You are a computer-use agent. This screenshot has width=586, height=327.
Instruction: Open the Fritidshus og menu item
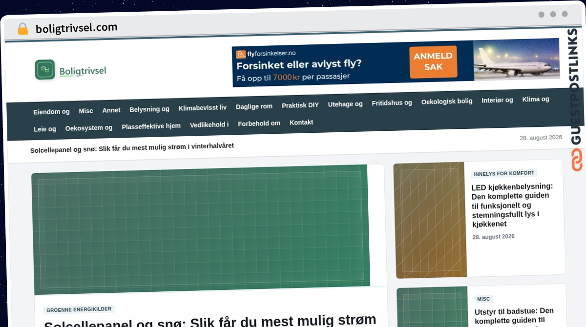point(392,103)
